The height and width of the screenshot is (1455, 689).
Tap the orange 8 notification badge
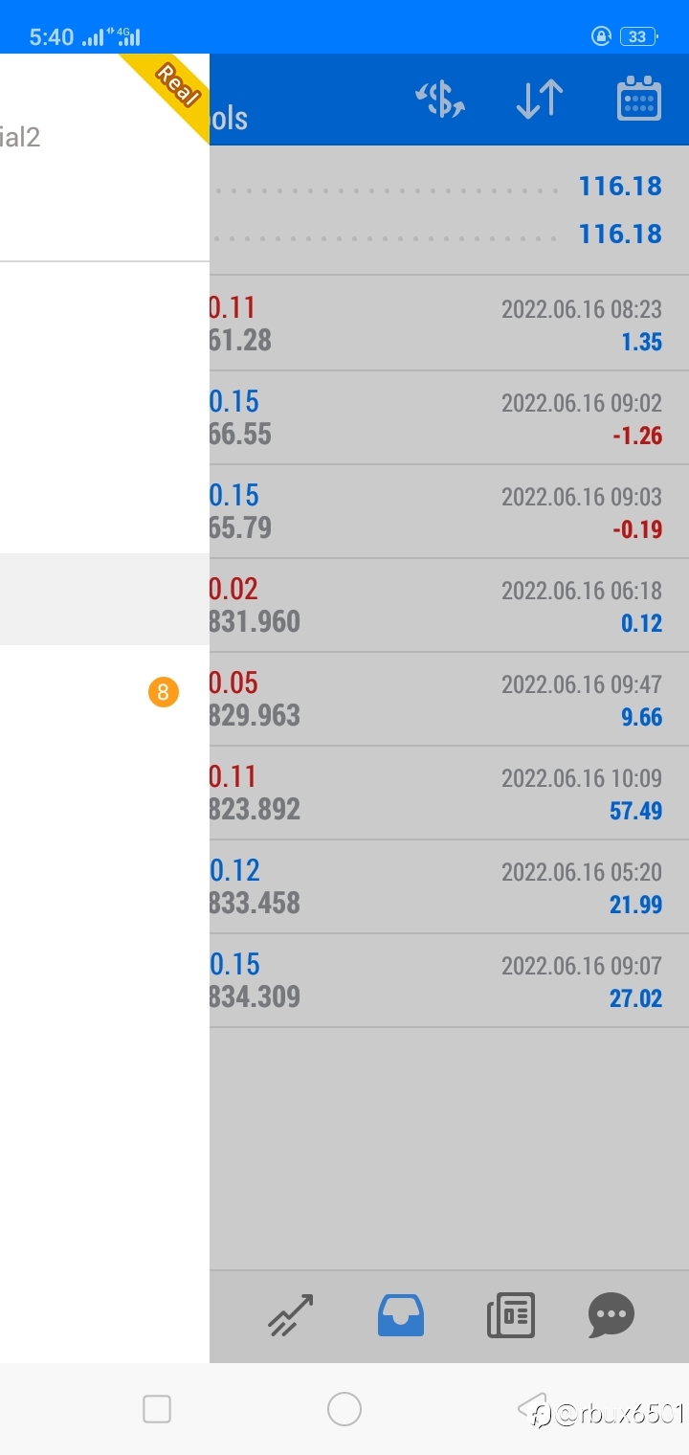[x=164, y=692]
